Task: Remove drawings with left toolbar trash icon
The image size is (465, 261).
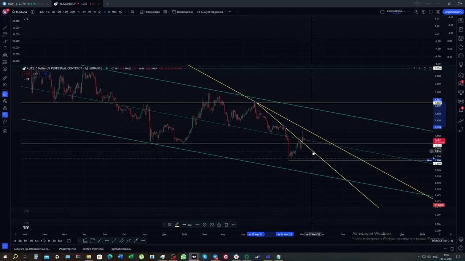Action: pyautogui.click(x=5, y=131)
